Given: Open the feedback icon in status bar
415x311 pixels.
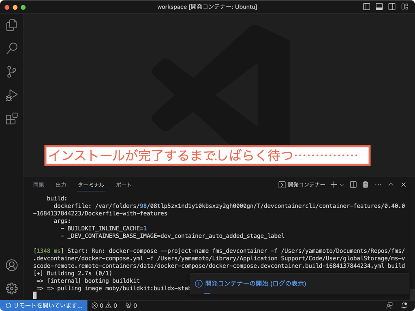Looking at the screenshot, I should 389,306.
